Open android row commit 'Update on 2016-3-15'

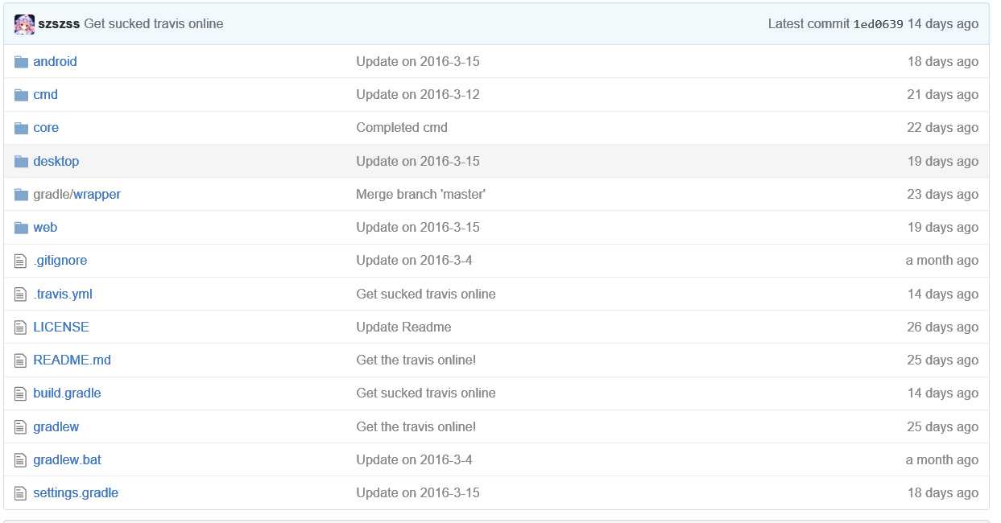(x=418, y=62)
